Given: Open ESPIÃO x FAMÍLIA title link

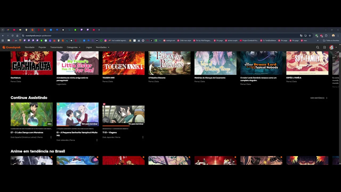Looking at the screenshot, I should click(x=294, y=78).
